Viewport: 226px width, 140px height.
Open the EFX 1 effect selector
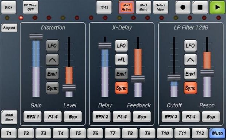pos(32,117)
